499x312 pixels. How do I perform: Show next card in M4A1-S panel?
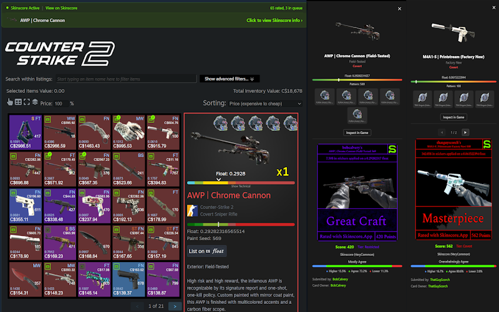(x=465, y=132)
